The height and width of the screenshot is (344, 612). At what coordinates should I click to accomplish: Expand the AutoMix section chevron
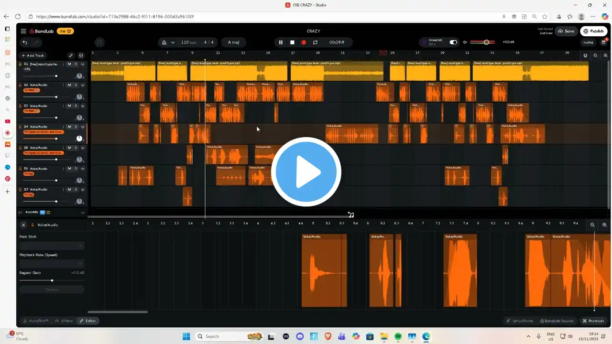(x=83, y=213)
